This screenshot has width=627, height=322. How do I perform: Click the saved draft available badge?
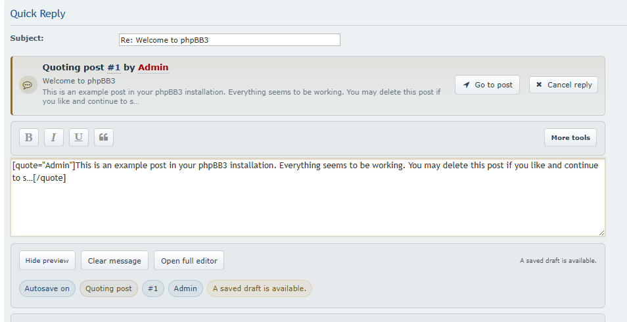[259, 288]
